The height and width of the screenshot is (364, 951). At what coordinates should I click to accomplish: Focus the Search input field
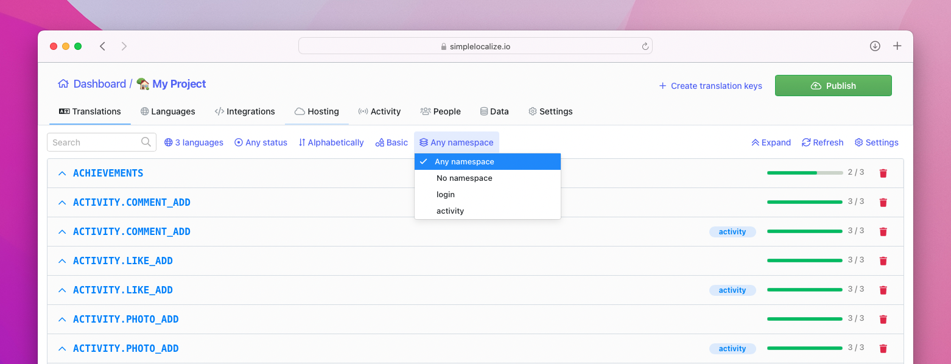point(102,142)
